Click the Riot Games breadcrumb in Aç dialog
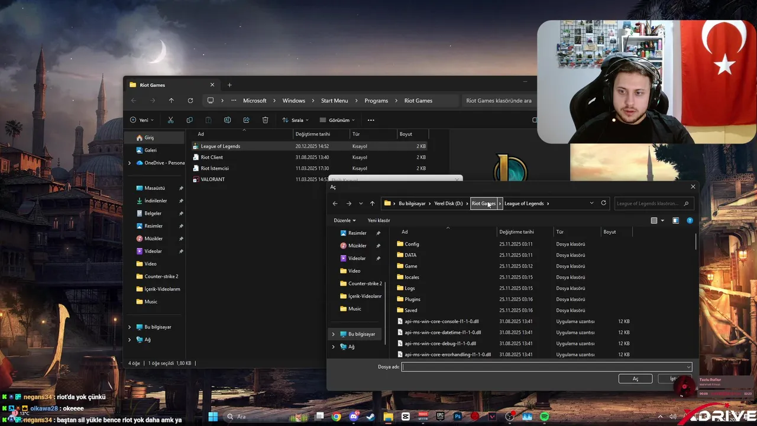The height and width of the screenshot is (426, 757). (x=483, y=204)
